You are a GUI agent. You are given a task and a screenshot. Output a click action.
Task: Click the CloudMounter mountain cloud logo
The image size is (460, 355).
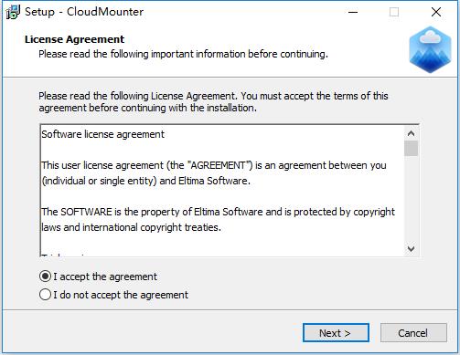[x=430, y=49]
